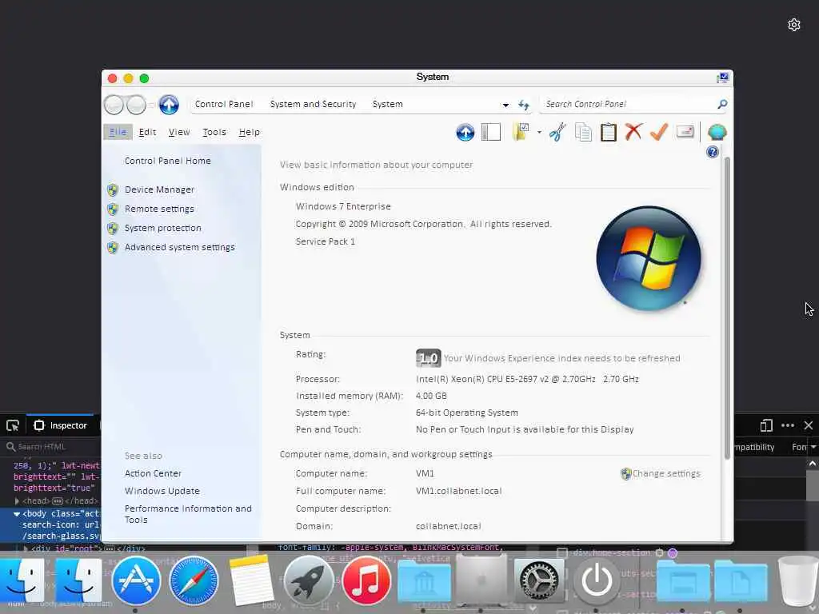Close the devtools panel with X
This screenshot has width=819, height=614.
tap(808, 425)
